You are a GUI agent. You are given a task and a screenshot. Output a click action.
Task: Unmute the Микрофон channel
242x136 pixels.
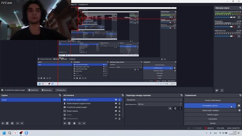click(x=234, y=27)
